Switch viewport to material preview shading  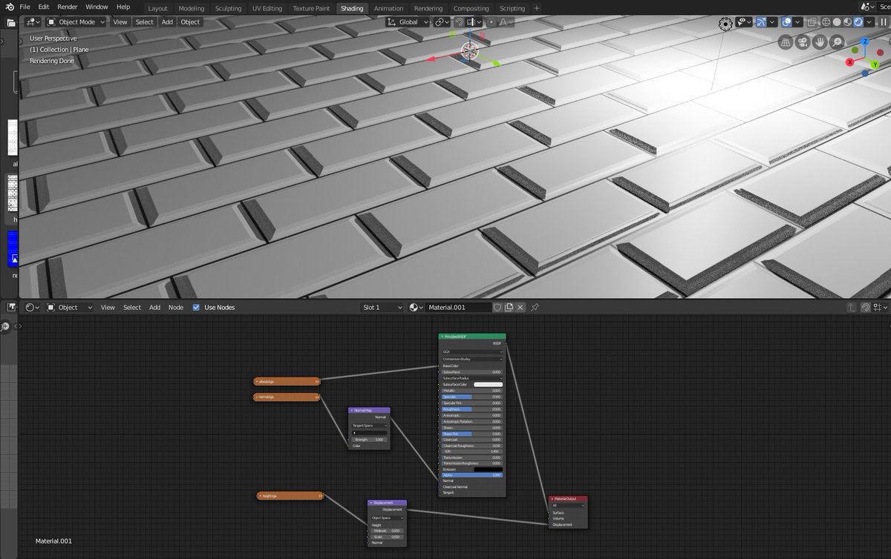(847, 22)
